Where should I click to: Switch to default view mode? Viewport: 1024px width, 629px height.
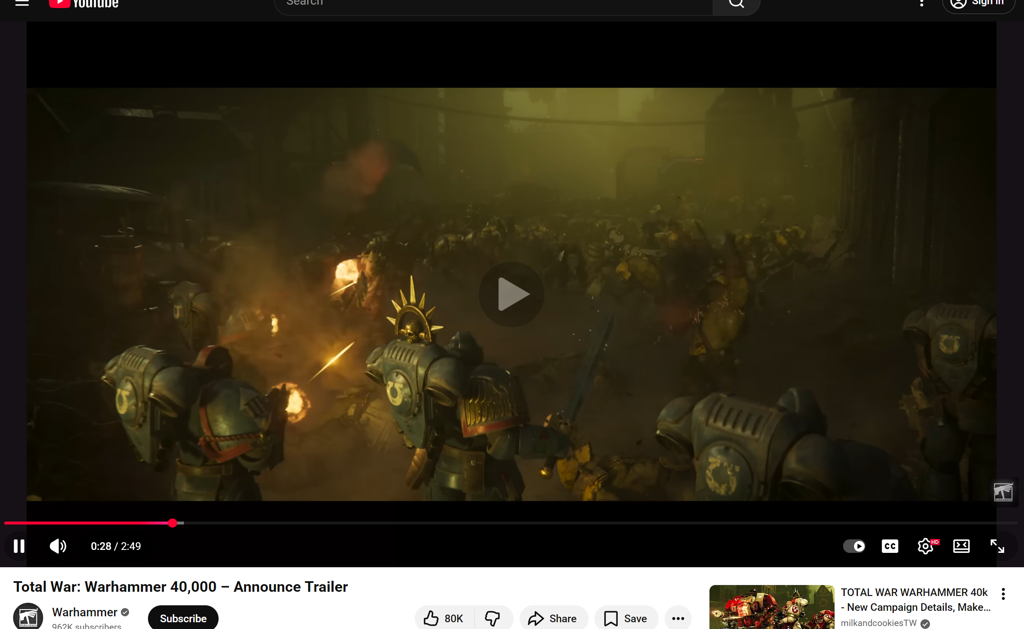tap(961, 546)
